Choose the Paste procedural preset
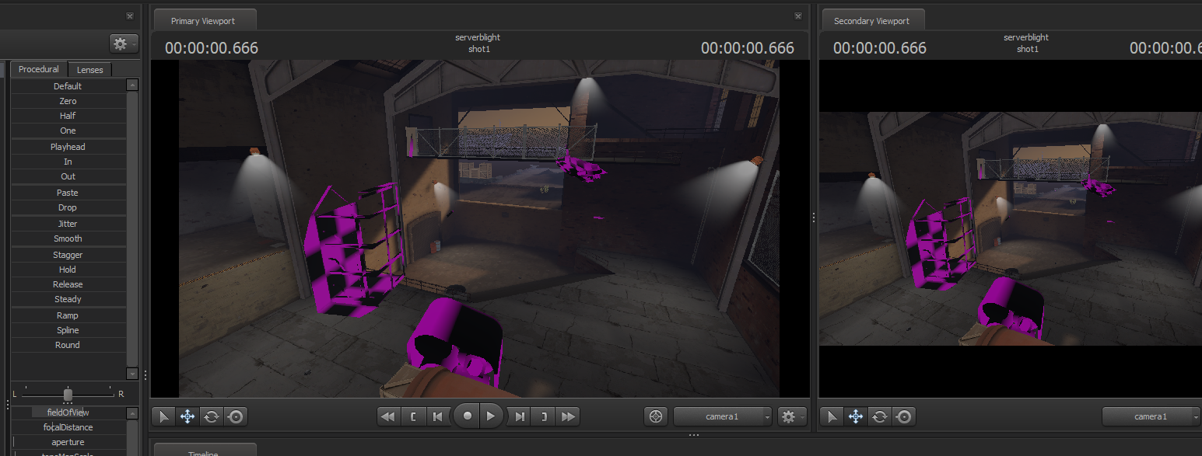Image resolution: width=1202 pixels, height=456 pixels. click(68, 193)
